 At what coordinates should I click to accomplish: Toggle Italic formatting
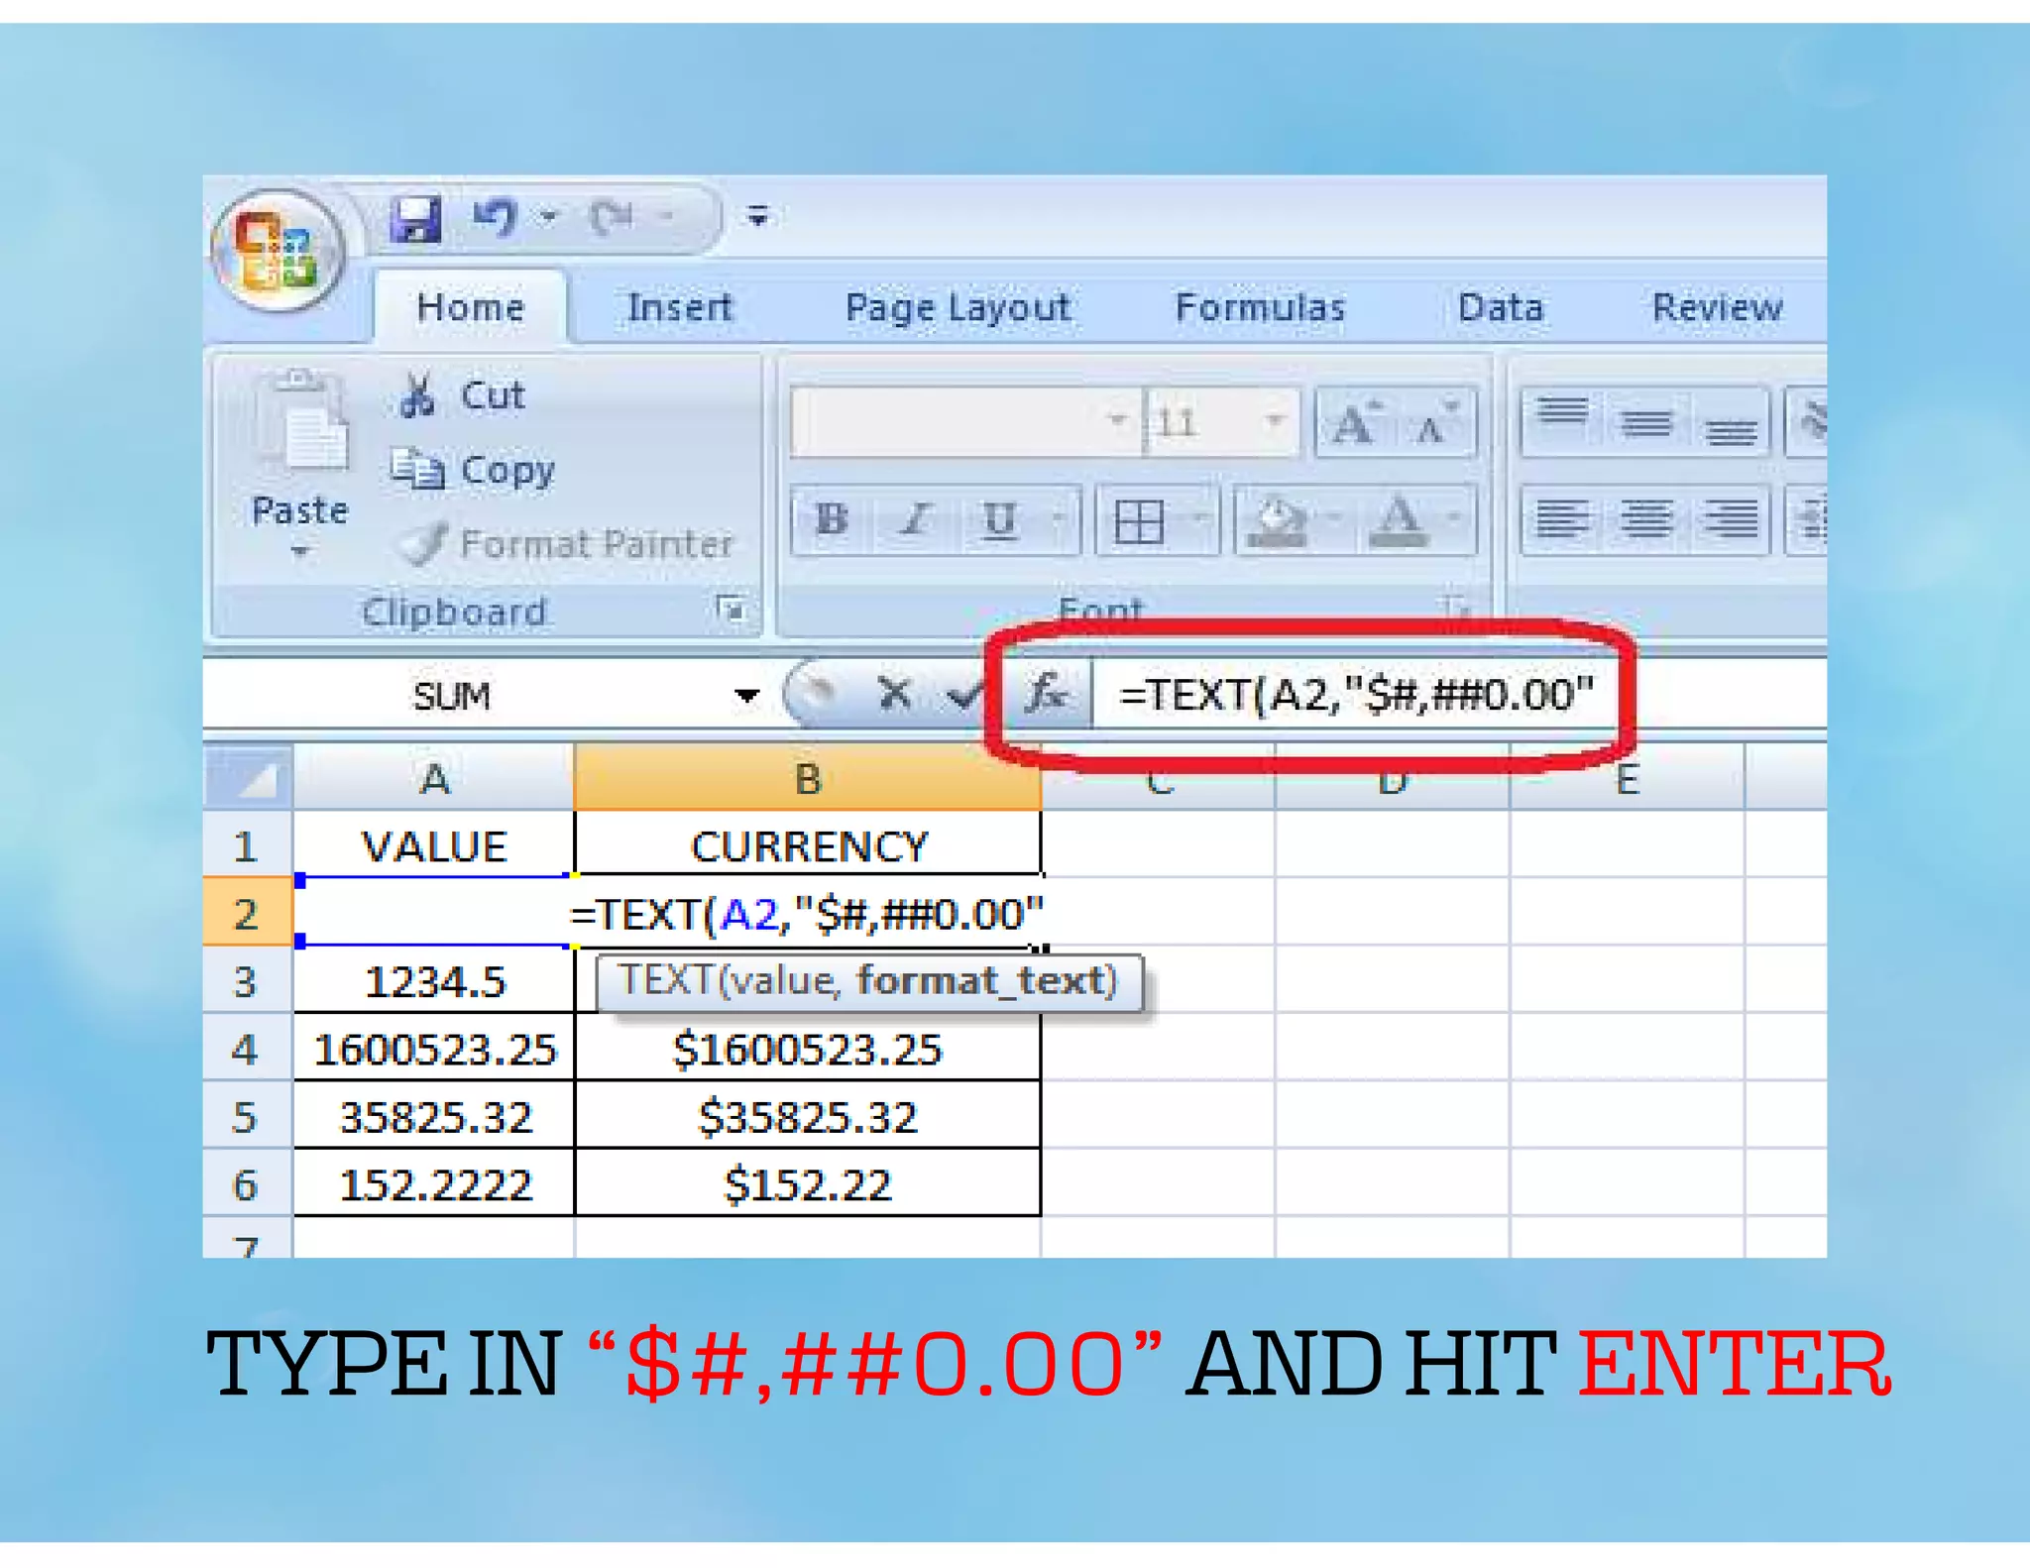[x=916, y=519]
